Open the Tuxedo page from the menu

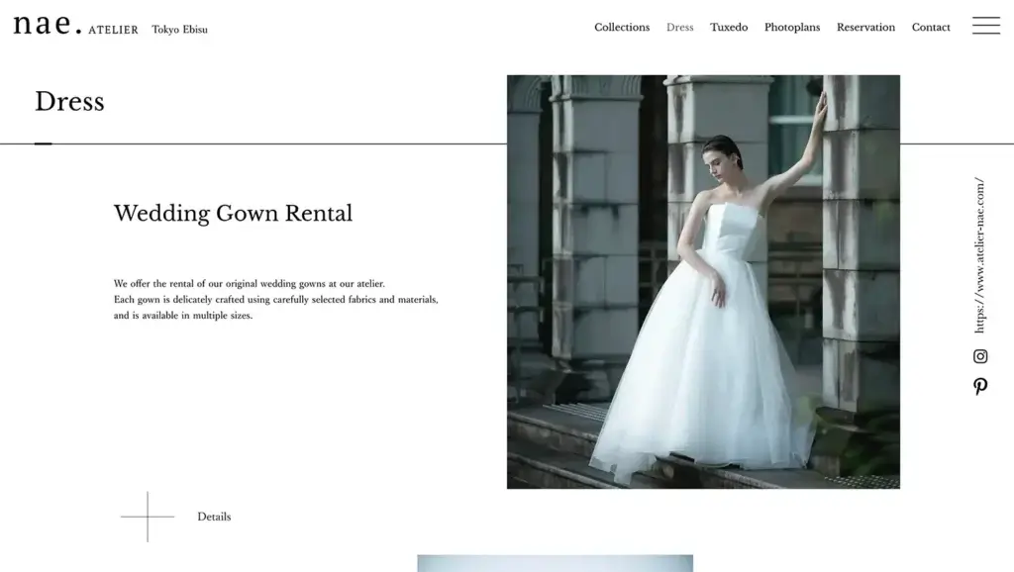[729, 27]
